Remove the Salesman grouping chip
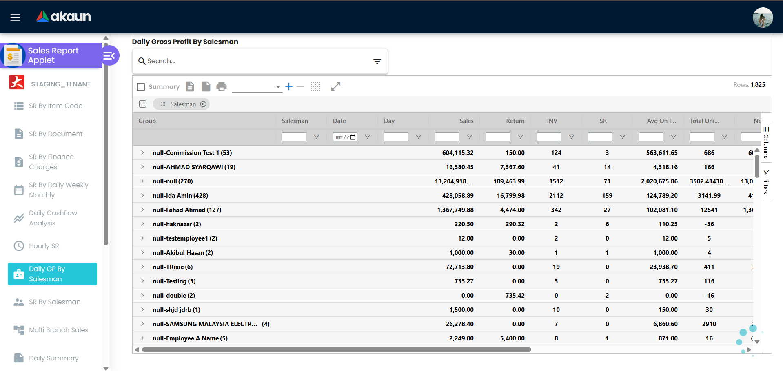This screenshot has height=371, width=783. pos(203,104)
